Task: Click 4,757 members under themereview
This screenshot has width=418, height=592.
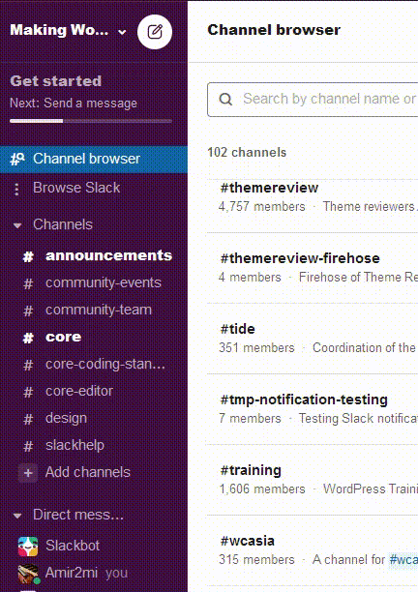Action: [x=261, y=207]
